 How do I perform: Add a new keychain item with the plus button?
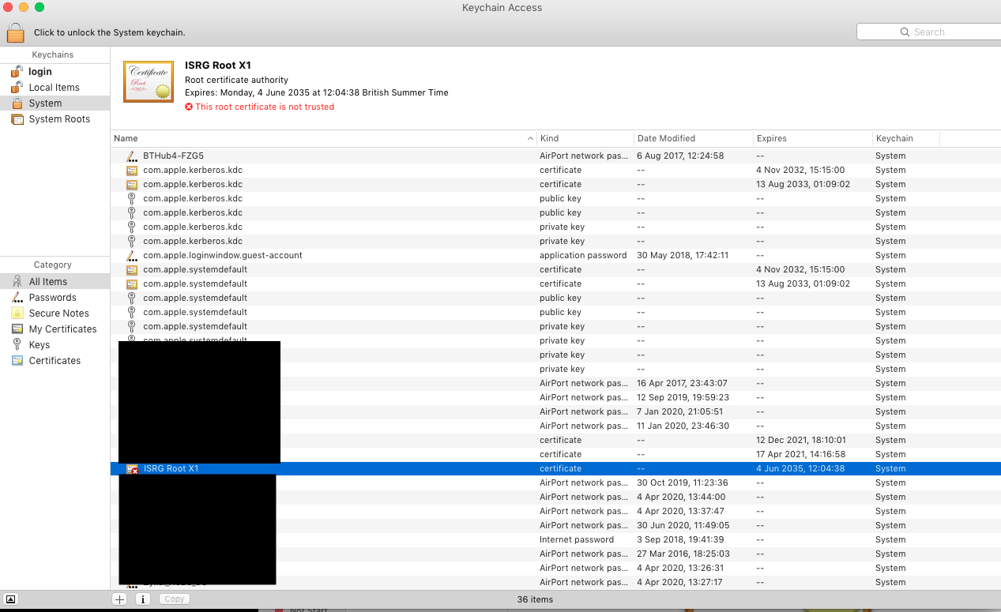(119, 599)
